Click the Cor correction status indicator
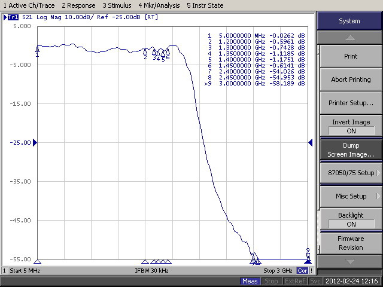This screenshot has width=383, height=287. click(303, 271)
